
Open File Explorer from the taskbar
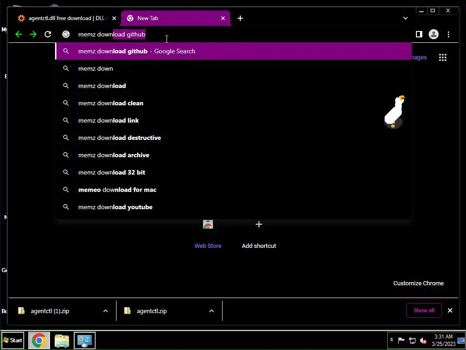pyautogui.click(x=62, y=340)
